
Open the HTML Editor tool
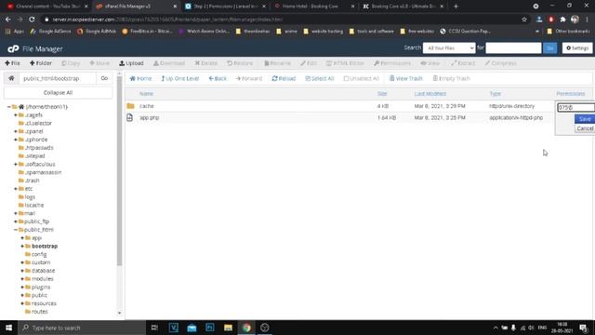click(x=345, y=63)
